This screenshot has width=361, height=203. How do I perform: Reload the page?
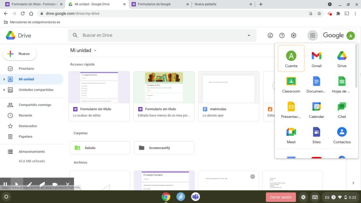(x=23, y=13)
